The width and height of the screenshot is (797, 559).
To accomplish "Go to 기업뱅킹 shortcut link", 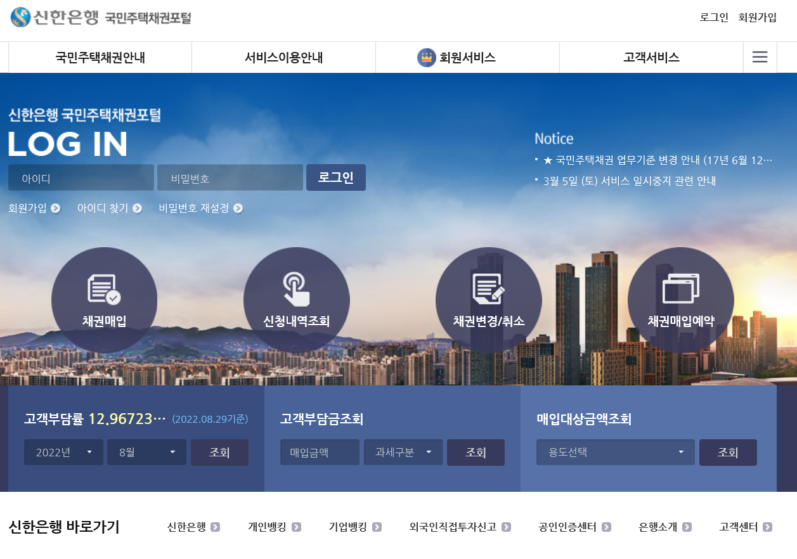I will coord(348,527).
